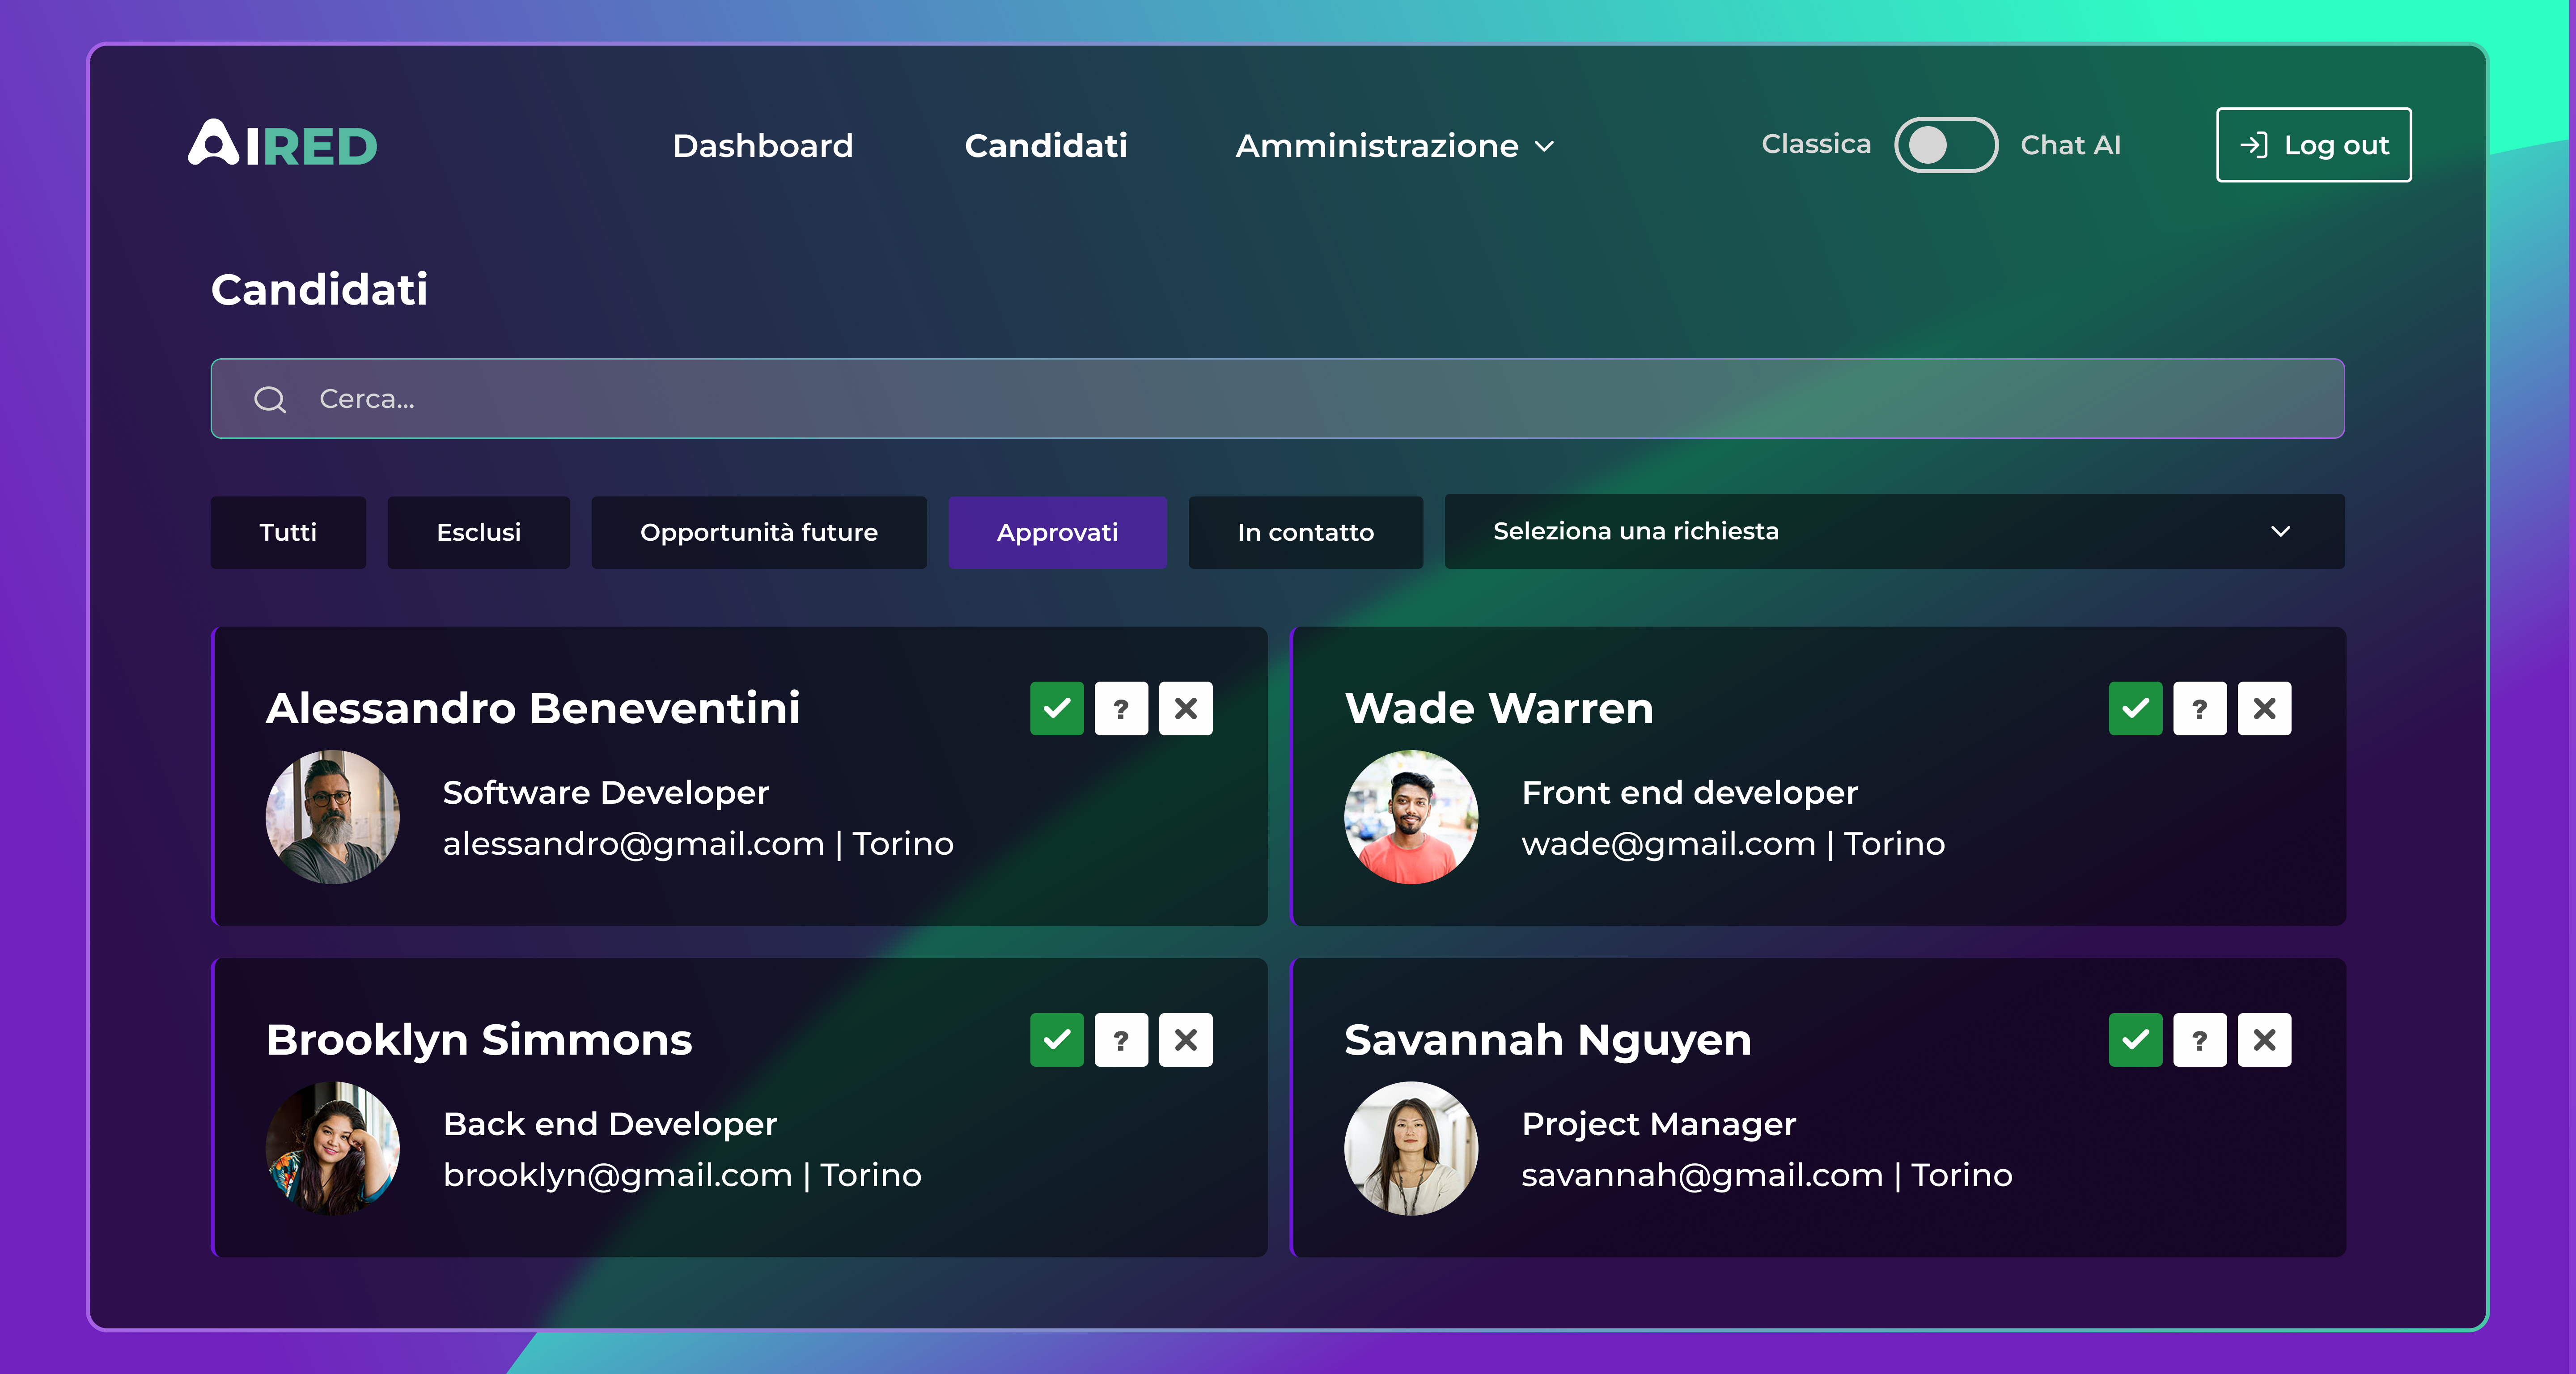Click the text savannah@gmail.com | Torino
The height and width of the screenshot is (1374, 2576).
coord(1767,1175)
